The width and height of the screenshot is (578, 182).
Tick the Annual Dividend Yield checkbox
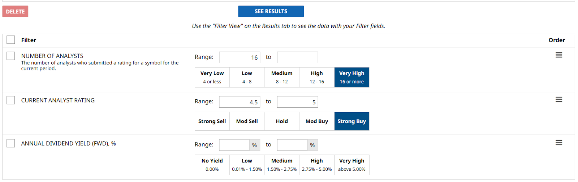pyautogui.click(x=11, y=144)
